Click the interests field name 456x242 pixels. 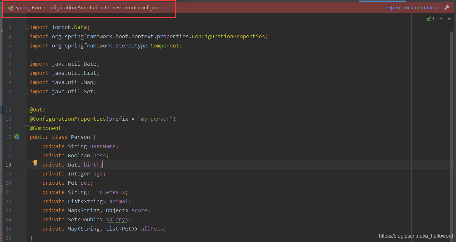click(x=110, y=192)
